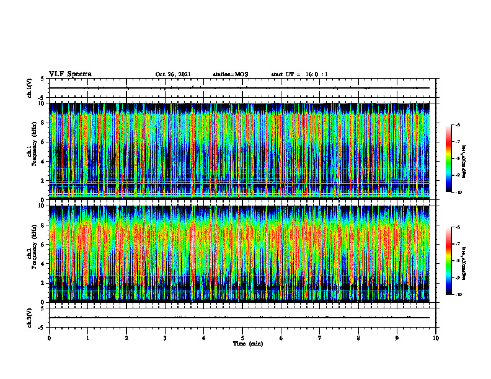
Task: Click time-axis tick label "1"
Action: point(87,338)
